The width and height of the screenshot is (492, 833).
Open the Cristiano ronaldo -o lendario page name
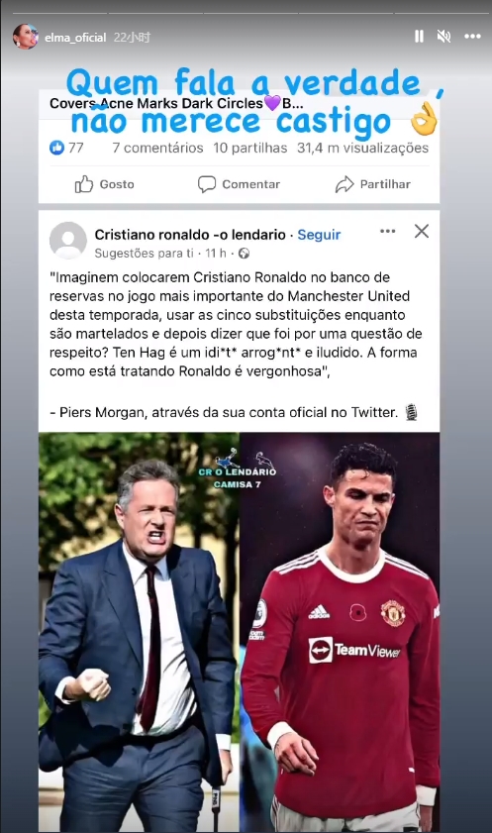(x=190, y=235)
